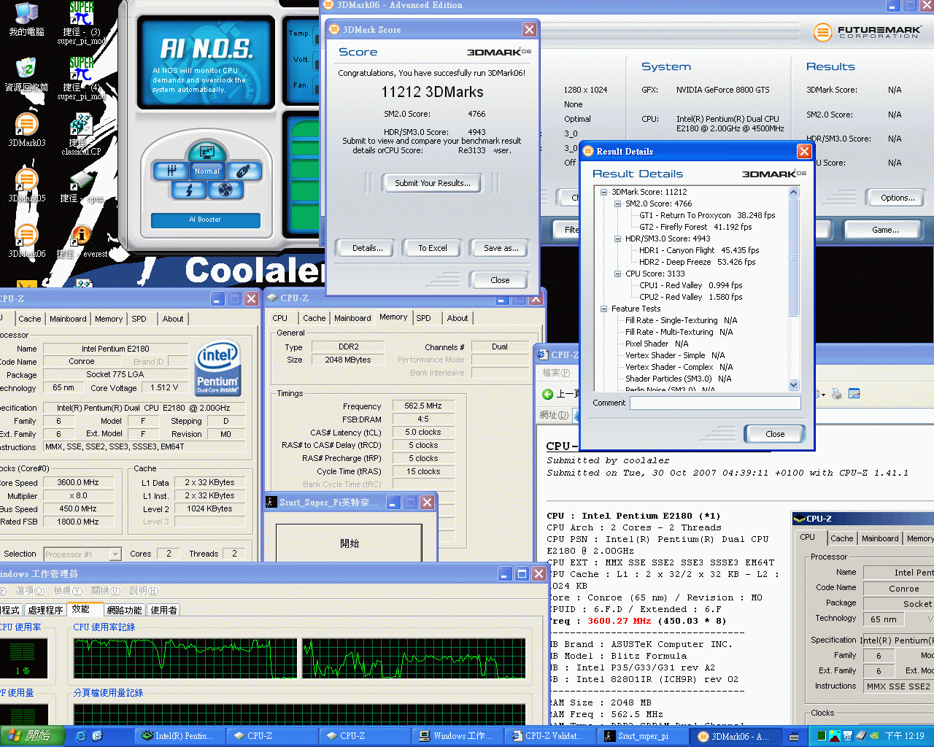
Task: Click the green back arrow in the browser
Action: point(548,394)
